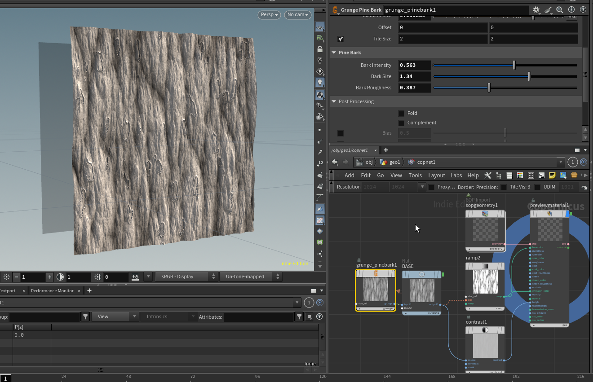This screenshot has height=382, width=593.
Task: Open the Layout menu in network editor
Action: [x=436, y=175]
